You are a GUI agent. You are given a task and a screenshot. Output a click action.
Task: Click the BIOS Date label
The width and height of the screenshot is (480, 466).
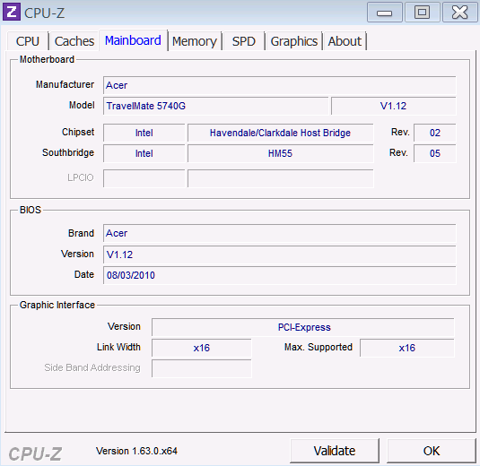84,274
